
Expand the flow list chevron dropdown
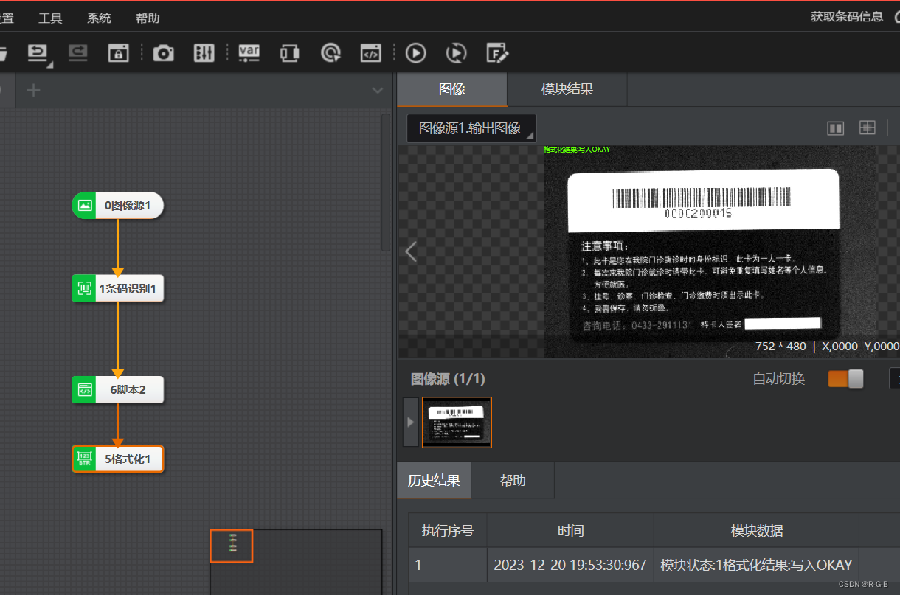point(378,91)
